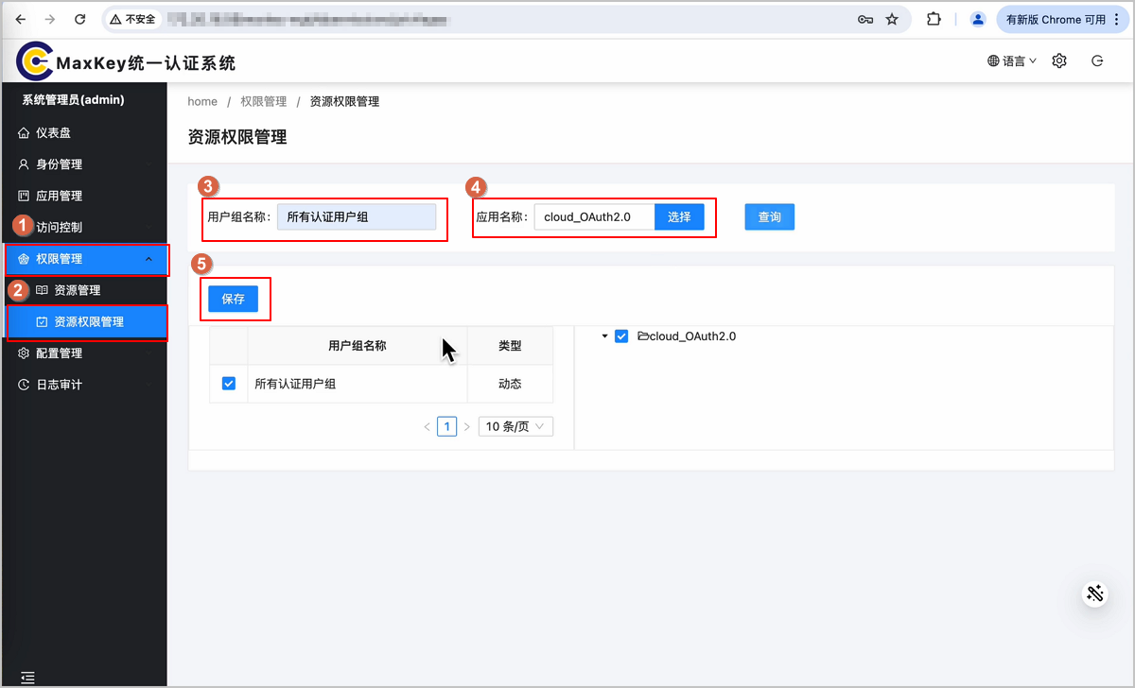The image size is (1135, 688).
Task: Click the 配置管理 gear icon
Action: pos(25,353)
